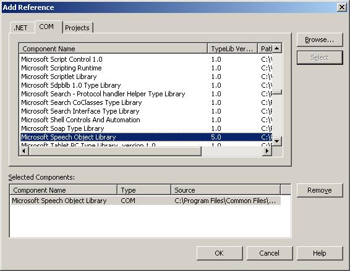Viewport: 350px width, 271px height.
Task: Select Microsoft Sdpblb 1.0 Type Library
Action: (x=146, y=85)
